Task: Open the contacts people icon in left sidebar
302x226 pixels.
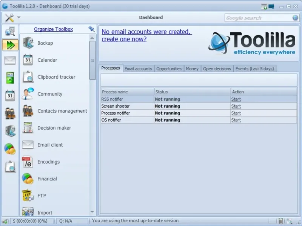Action: [x=10, y=113]
